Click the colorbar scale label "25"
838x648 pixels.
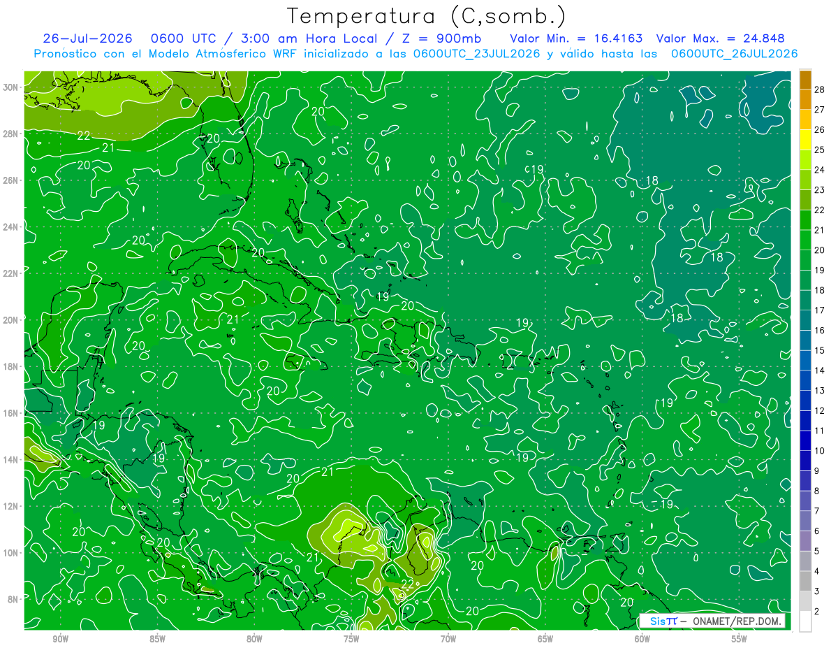pos(819,150)
